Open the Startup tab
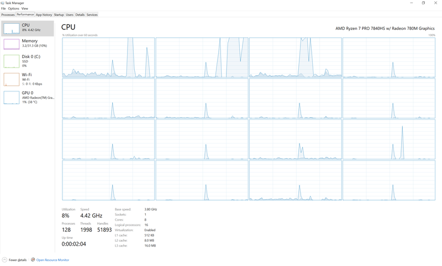The width and height of the screenshot is (442, 266). pyautogui.click(x=59, y=15)
